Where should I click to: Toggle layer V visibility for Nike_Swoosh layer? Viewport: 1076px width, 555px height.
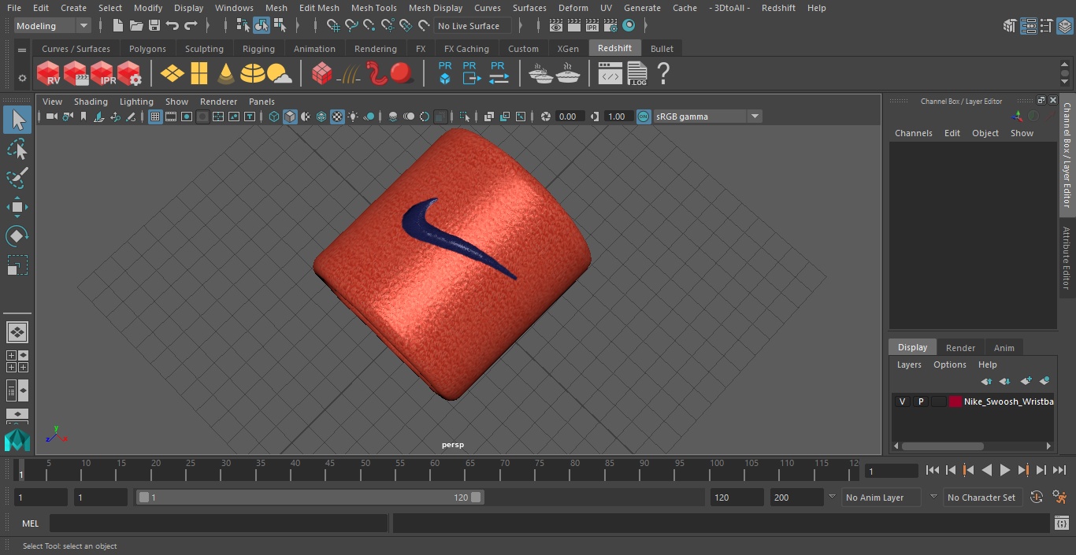click(902, 401)
